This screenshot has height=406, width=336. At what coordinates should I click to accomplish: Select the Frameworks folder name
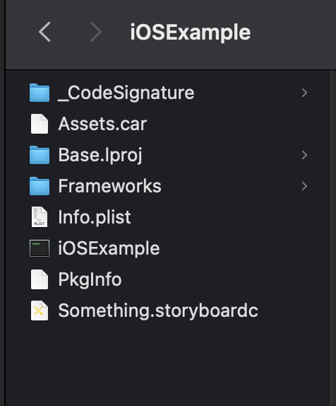[x=109, y=186]
